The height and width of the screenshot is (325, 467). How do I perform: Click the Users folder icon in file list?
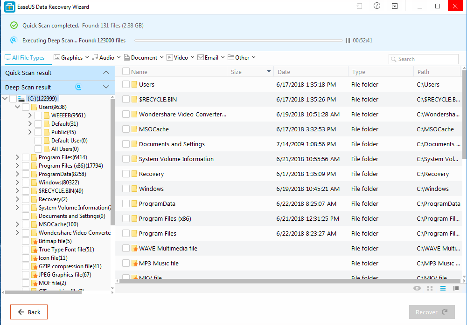coord(134,84)
